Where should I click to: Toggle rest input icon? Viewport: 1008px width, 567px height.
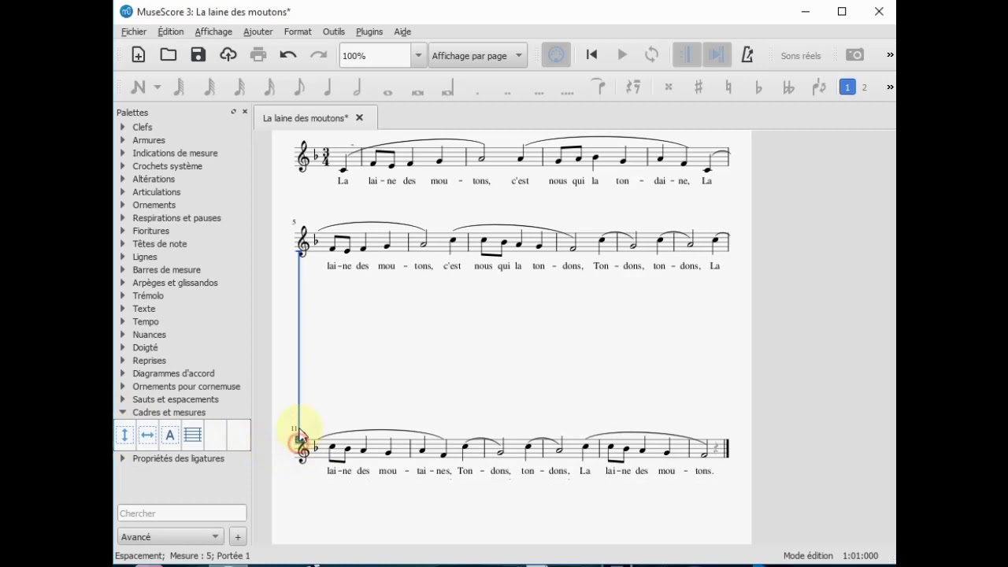632,87
